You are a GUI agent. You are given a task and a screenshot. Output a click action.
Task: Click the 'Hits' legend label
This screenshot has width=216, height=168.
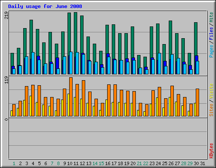click(x=211, y=17)
